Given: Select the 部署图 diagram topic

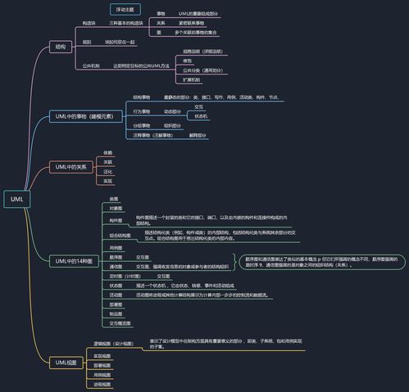Looking at the screenshot, I should (116, 304).
